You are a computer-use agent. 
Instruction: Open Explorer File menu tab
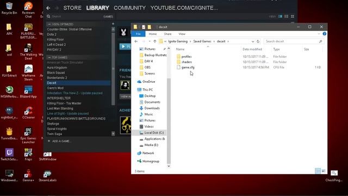coord(138,34)
